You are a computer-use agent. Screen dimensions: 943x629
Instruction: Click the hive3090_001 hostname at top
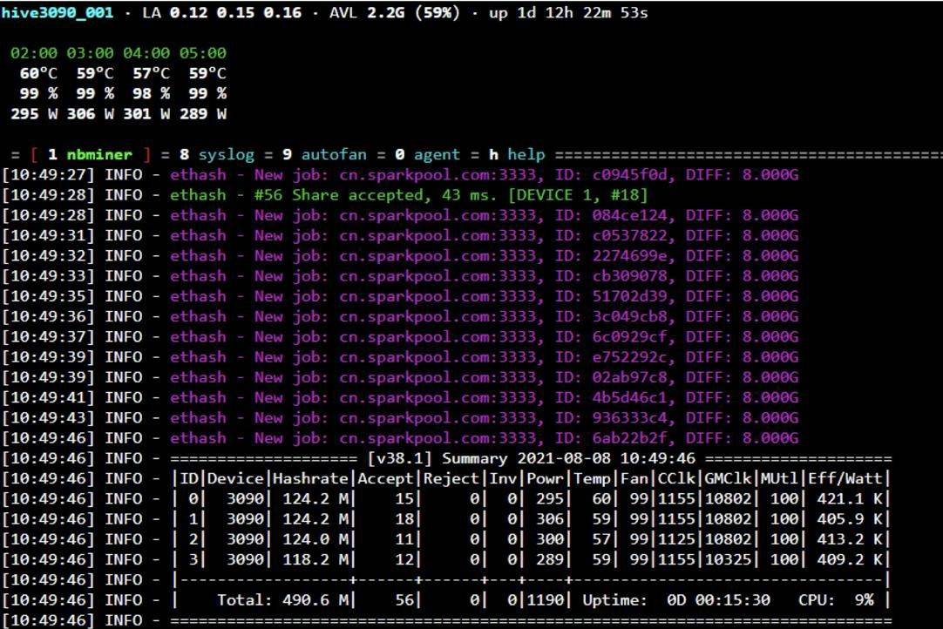59,14
